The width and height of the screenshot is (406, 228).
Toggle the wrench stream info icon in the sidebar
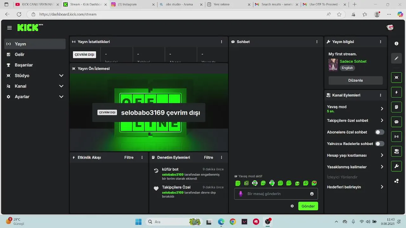[396, 166]
